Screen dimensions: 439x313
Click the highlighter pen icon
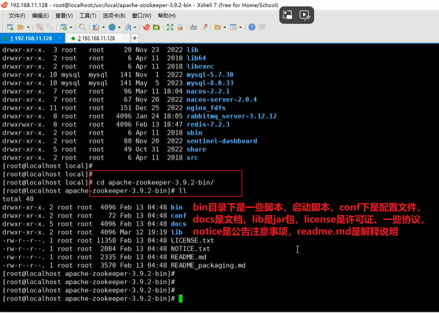click(204, 27)
